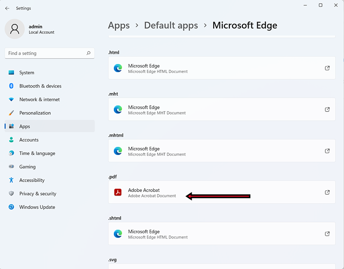
Task: Open the external link icon for .mht
Action: coord(327,109)
